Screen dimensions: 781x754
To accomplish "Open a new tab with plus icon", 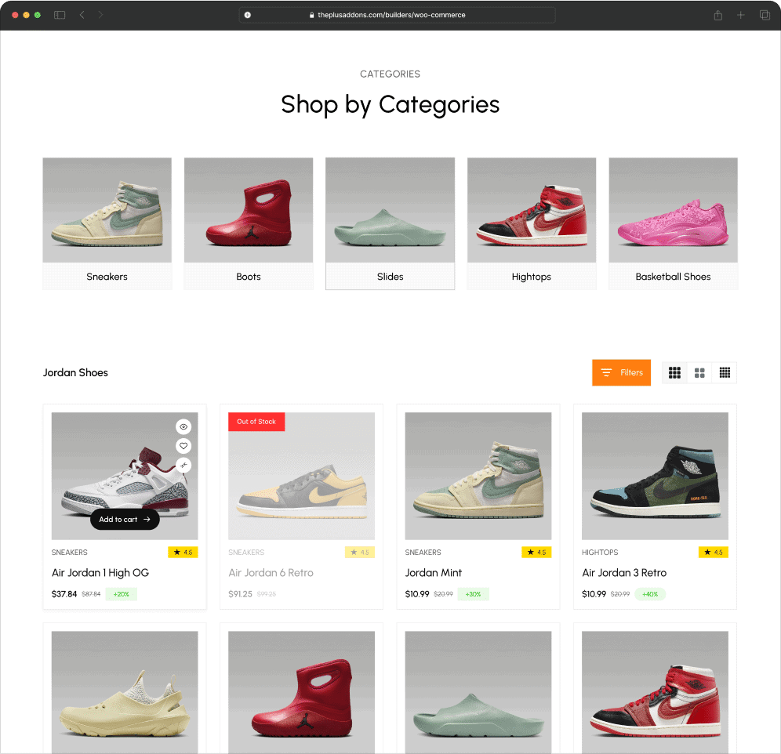I will point(741,15).
